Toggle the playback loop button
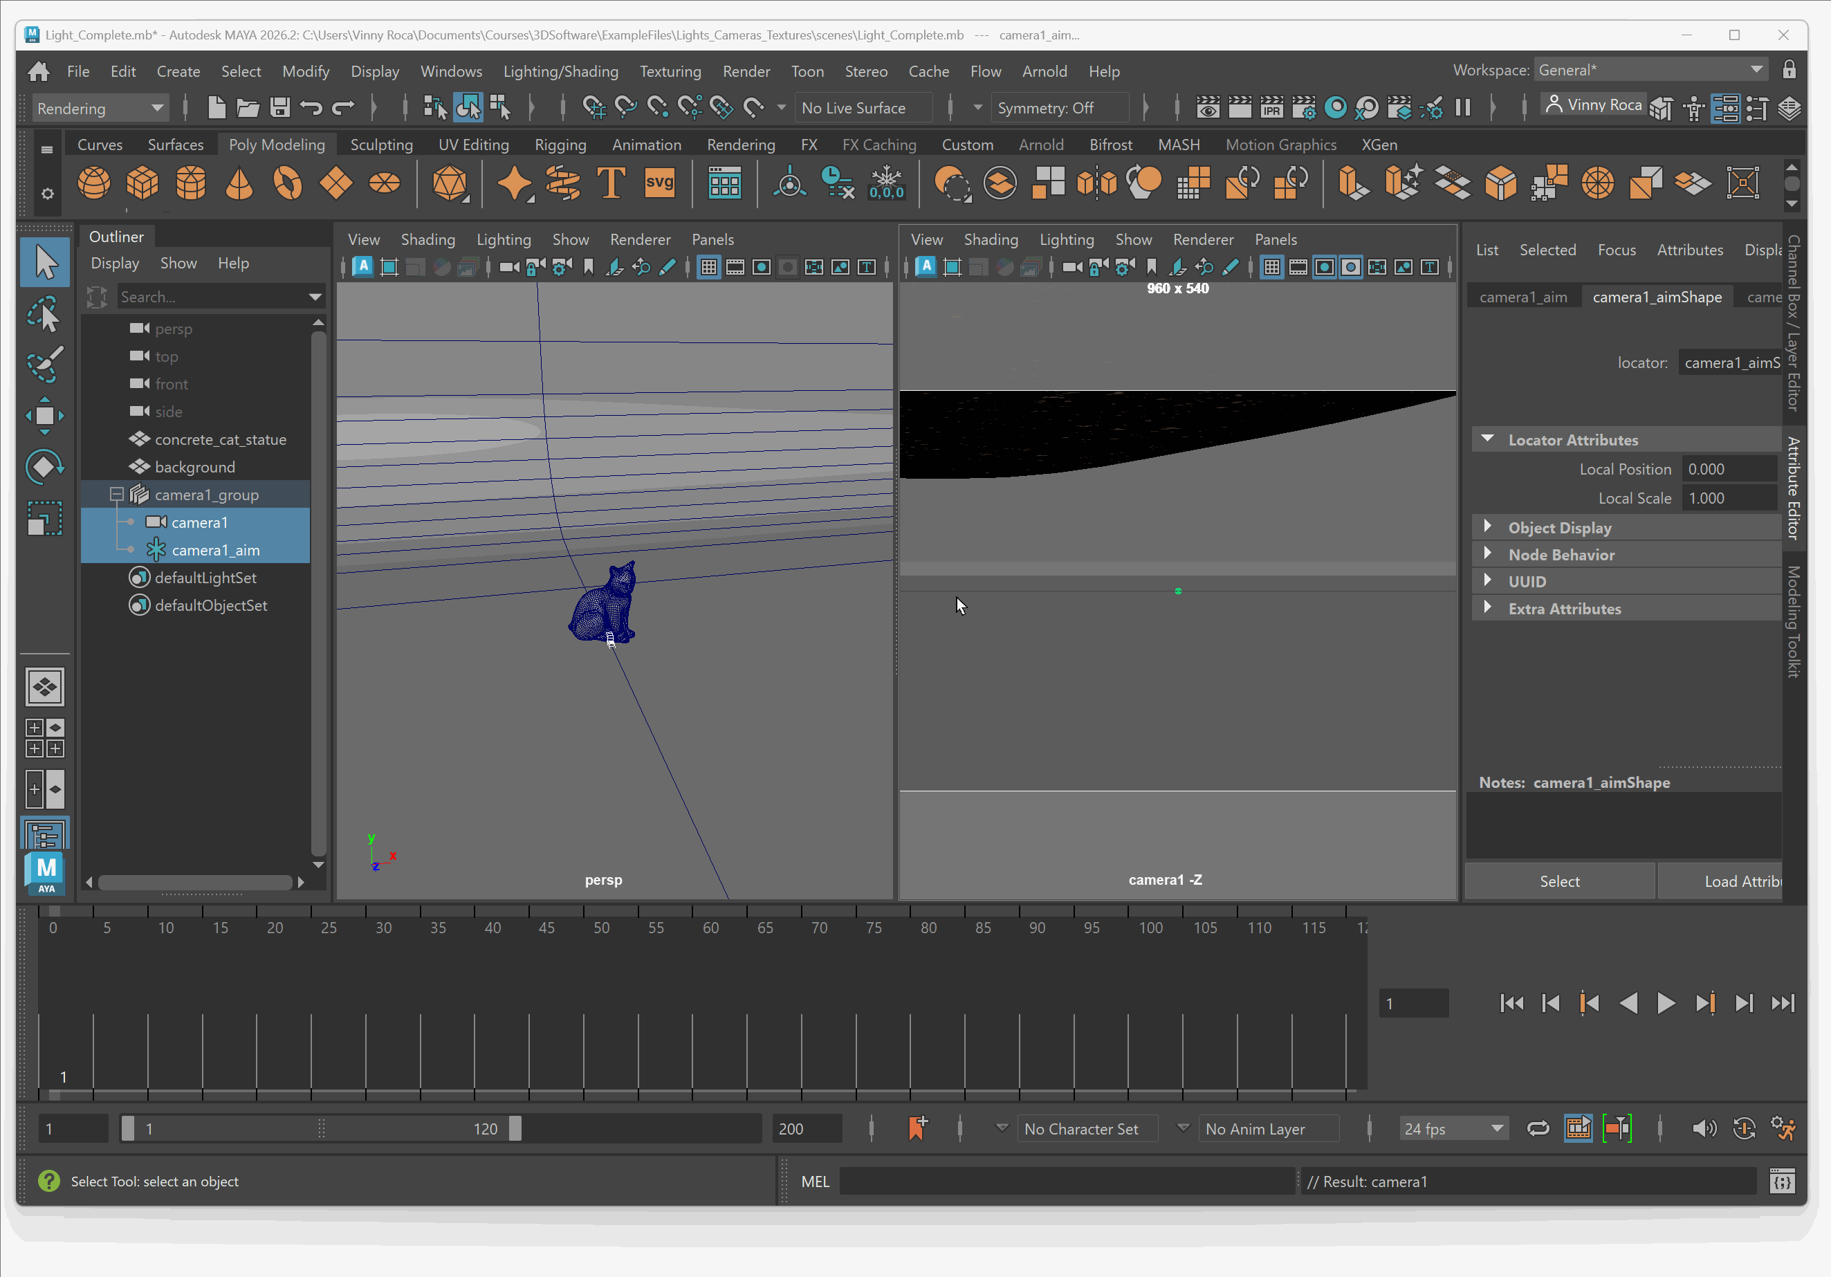This screenshot has height=1277, width=1831. (x=1538, y=1129)
